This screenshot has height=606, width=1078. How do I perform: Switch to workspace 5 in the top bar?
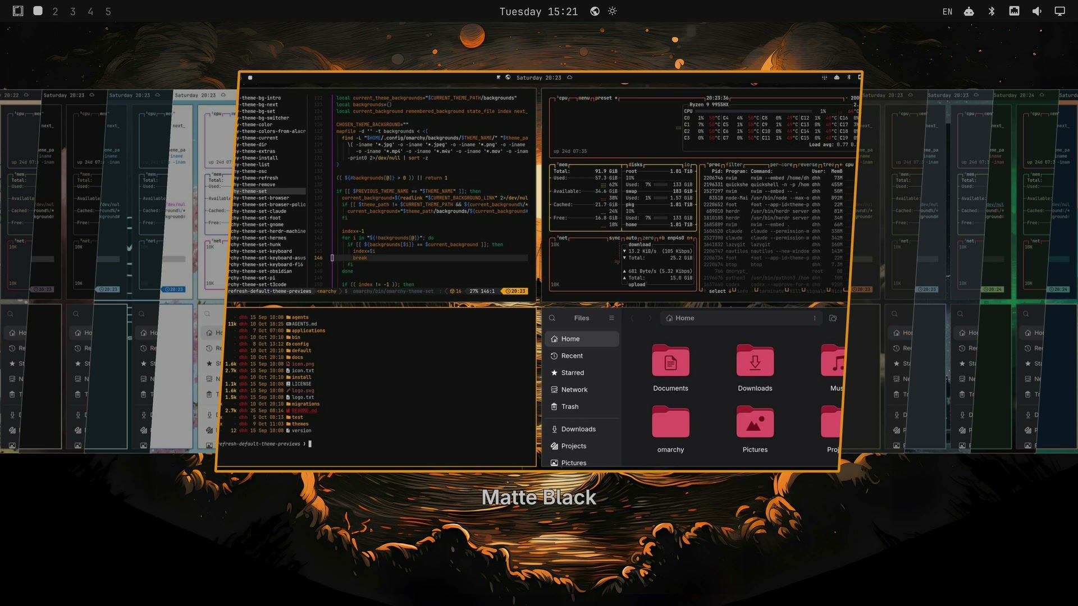(108, 11)
